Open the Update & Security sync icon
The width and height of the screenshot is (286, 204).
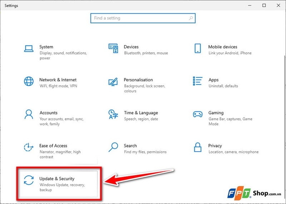[x=29, y=180]
